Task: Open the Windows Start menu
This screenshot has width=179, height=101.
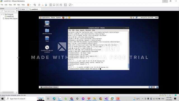Action: [3, 98]
